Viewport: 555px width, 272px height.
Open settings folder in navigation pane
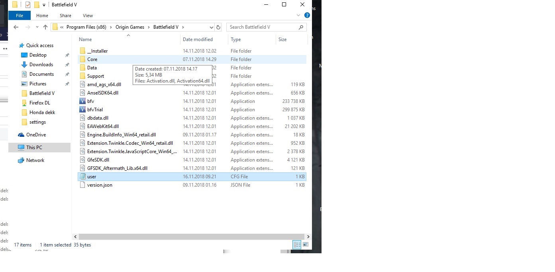(x=37, y=122)
